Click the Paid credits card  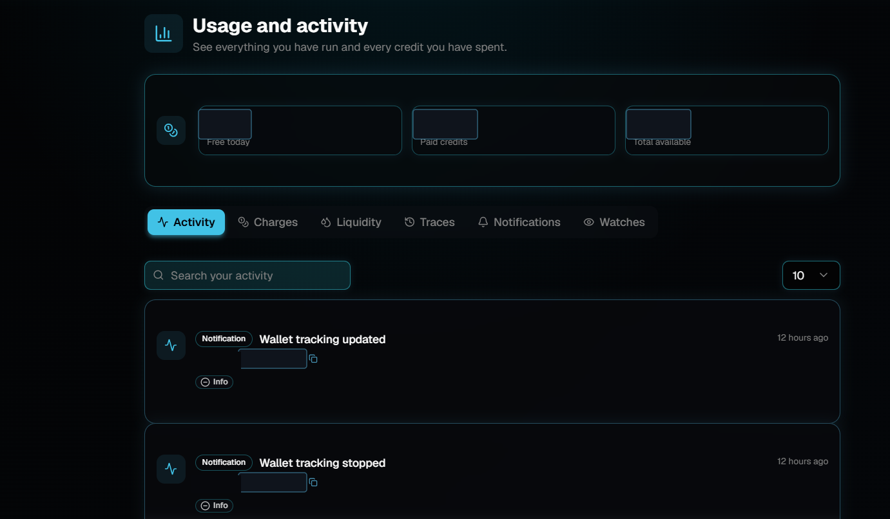[x=514, y=130]
